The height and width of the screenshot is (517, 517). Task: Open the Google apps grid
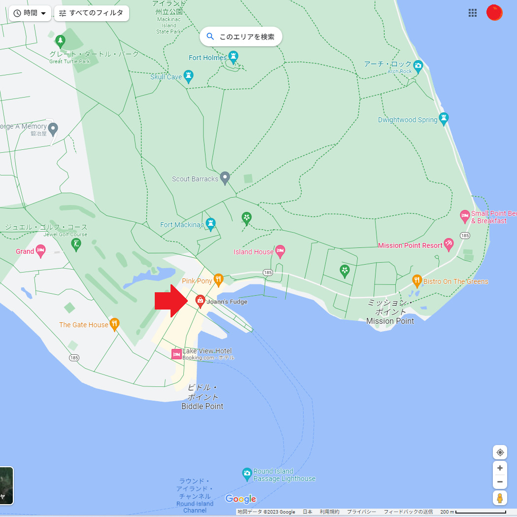pos(473,13)
